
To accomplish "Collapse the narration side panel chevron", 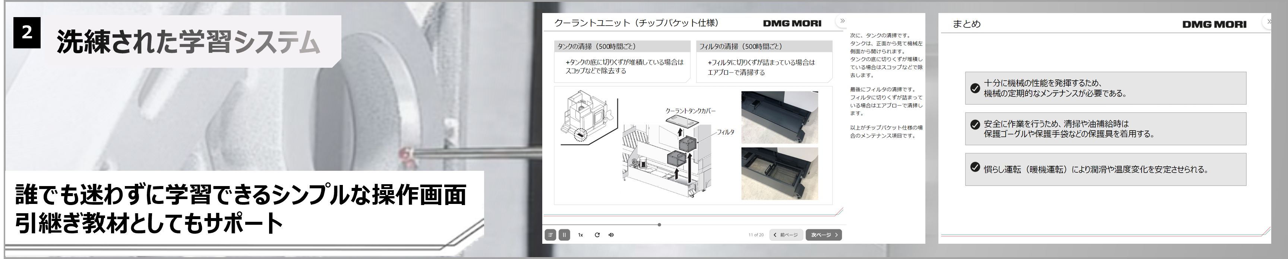I will [843, 21].
